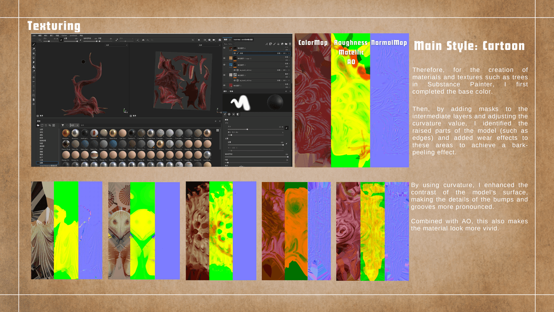The height and width of the screenshot is (312, 554).
Task: Select the Clone stamp tool
Action: (34, 67)
